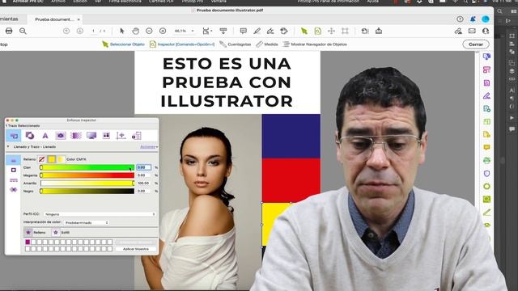This screenshot has height=291, width=518.
Task: Click the Inspector icon in top toolbar
Action: point(318,31)
